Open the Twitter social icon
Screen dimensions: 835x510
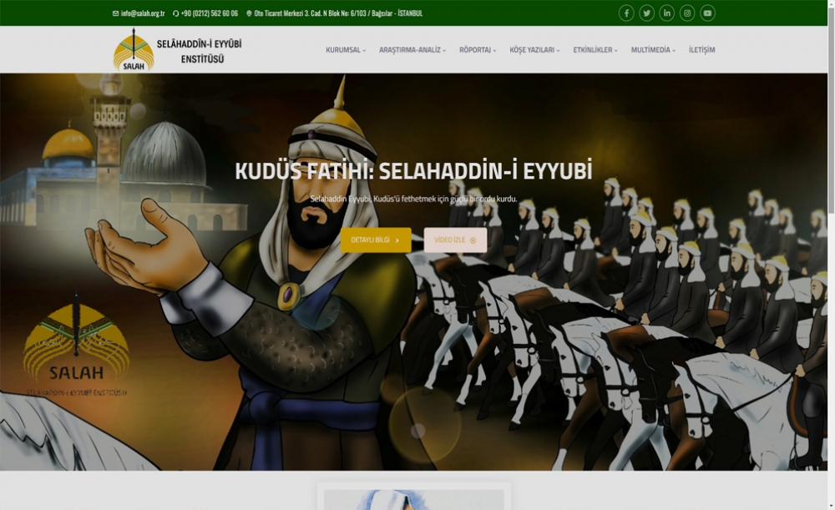[647, 13]
